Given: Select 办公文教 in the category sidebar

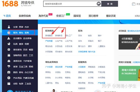Looking at the screenshot, I should [29, 72].
